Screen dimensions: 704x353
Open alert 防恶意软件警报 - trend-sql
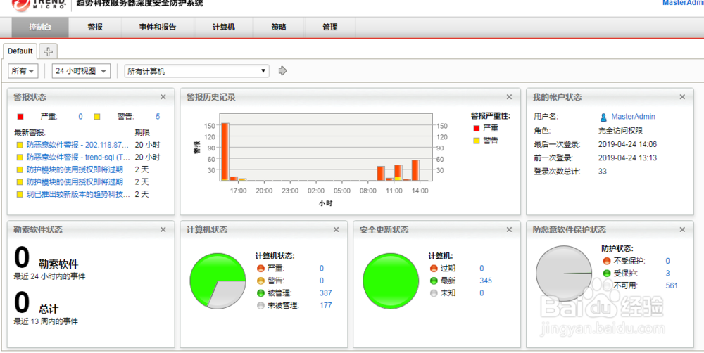pyautogui.click(x=77, y=158)
